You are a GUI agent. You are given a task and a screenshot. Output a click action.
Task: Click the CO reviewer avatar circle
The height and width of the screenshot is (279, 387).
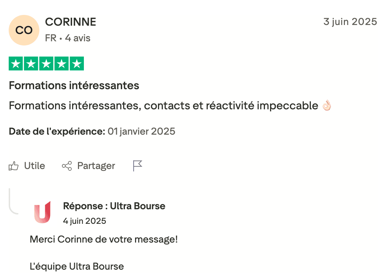(x=24, y=30)
